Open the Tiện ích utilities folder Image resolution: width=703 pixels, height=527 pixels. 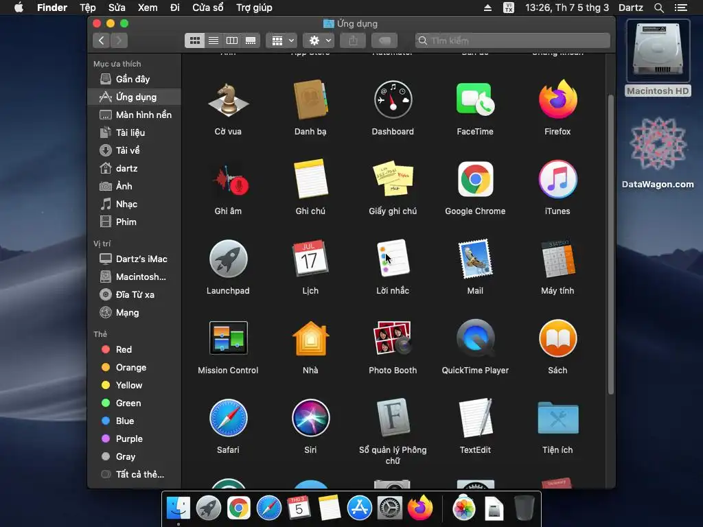(557, 418)
